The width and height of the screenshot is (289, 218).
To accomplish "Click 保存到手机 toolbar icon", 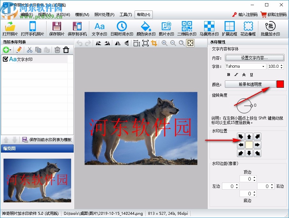I will (x=77, y=29).
